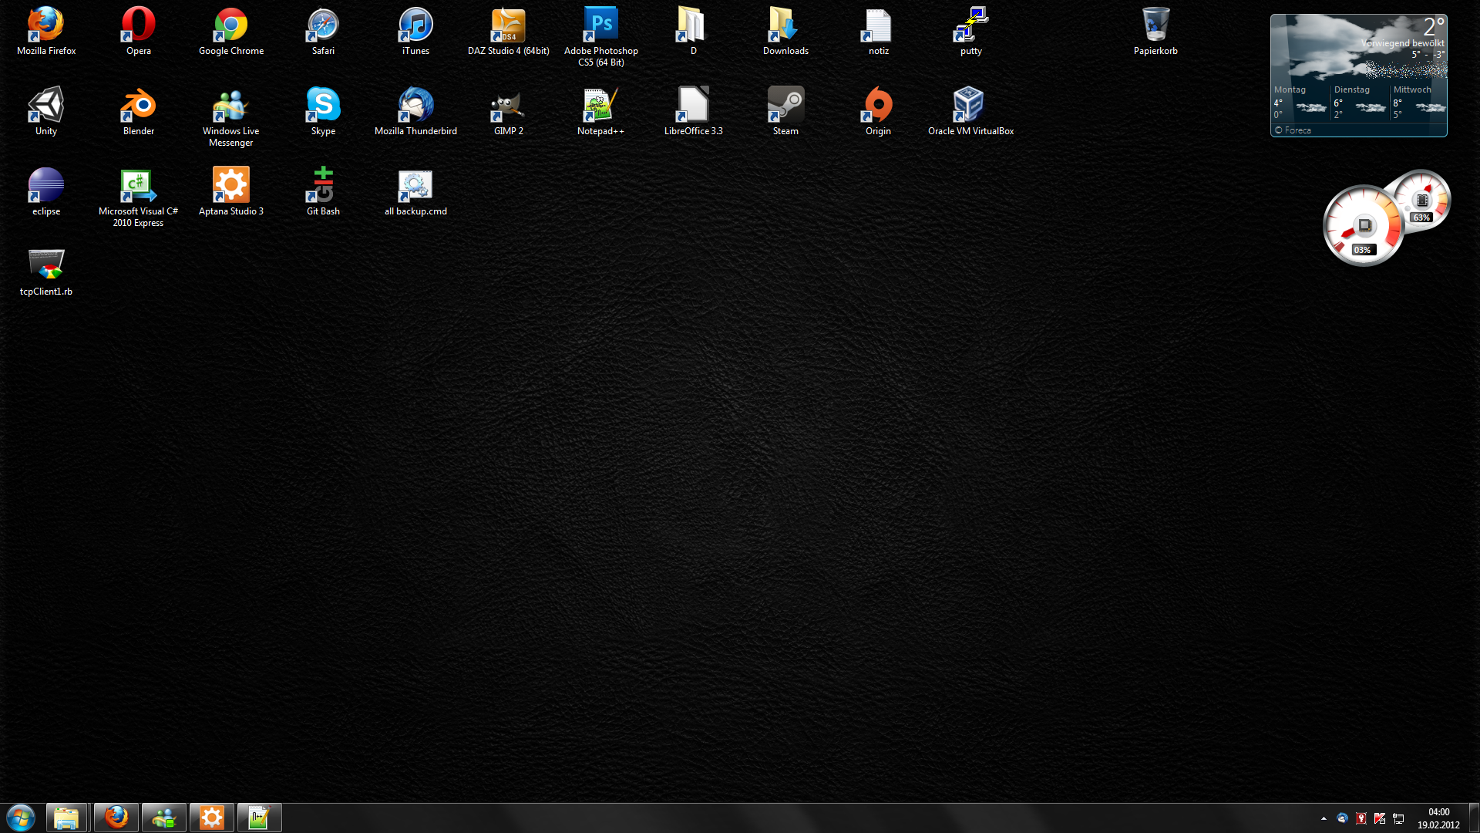This screenshot has width=1480, height=833.
Task: Select the Google Chrome desktop icon
Action: 231,32
